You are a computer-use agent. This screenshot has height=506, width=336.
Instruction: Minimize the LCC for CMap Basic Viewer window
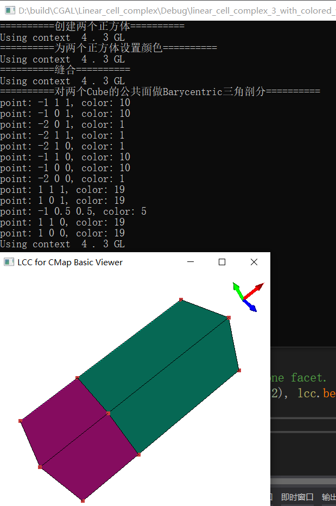(191, 262)
